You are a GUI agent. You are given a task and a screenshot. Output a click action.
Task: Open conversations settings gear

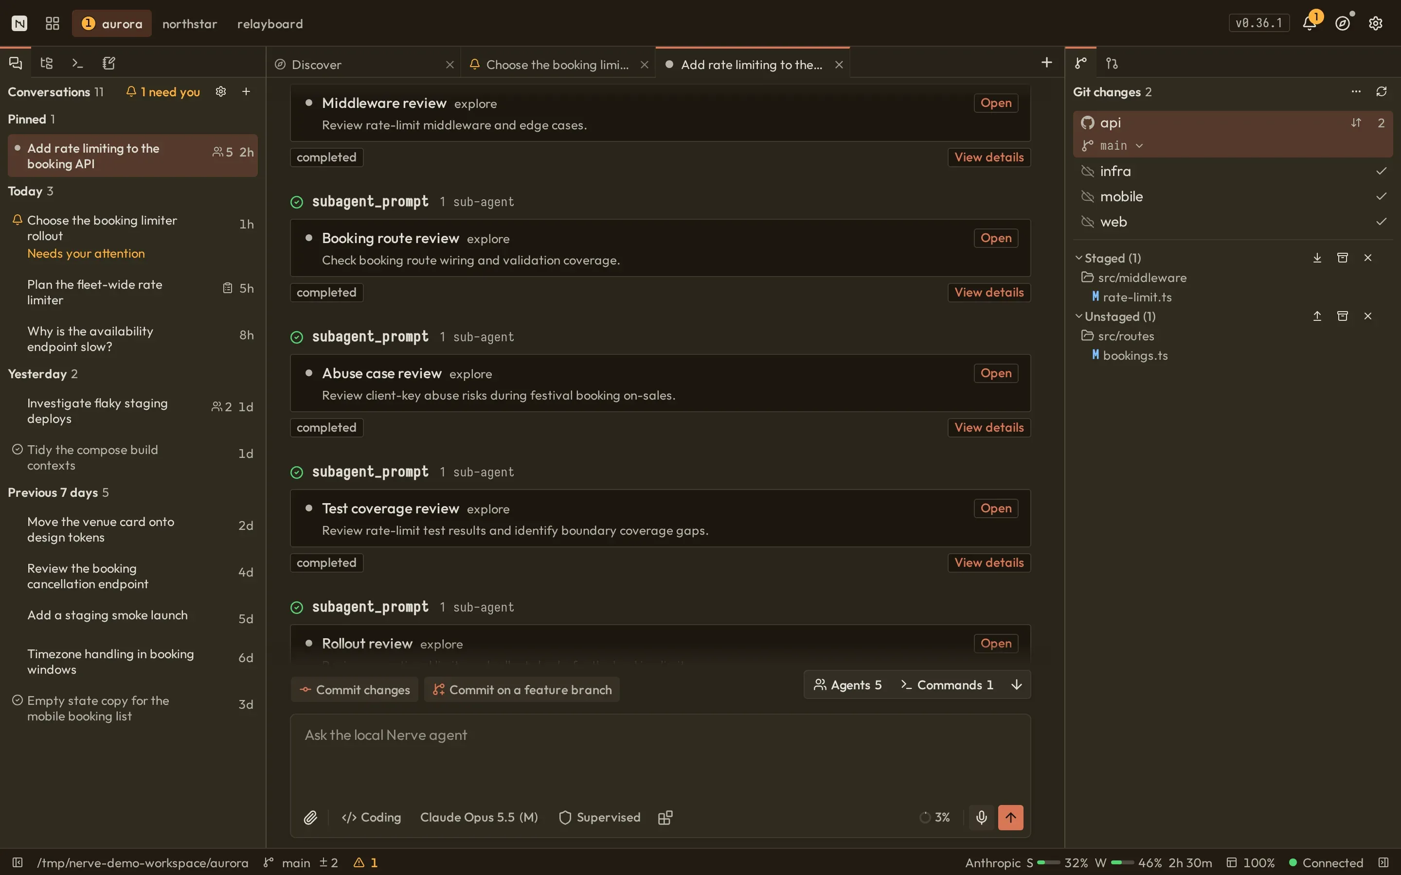[x=220, y=91]
